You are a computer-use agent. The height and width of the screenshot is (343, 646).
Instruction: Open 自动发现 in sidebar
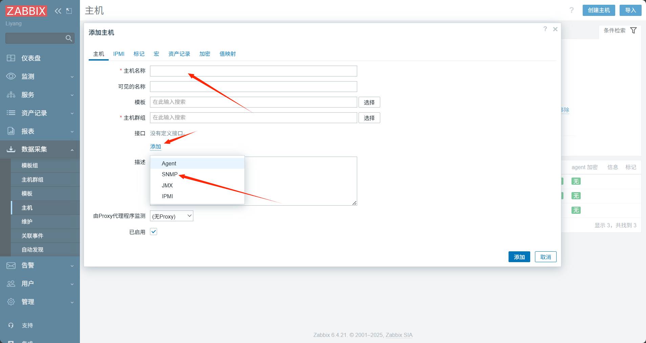45,250
